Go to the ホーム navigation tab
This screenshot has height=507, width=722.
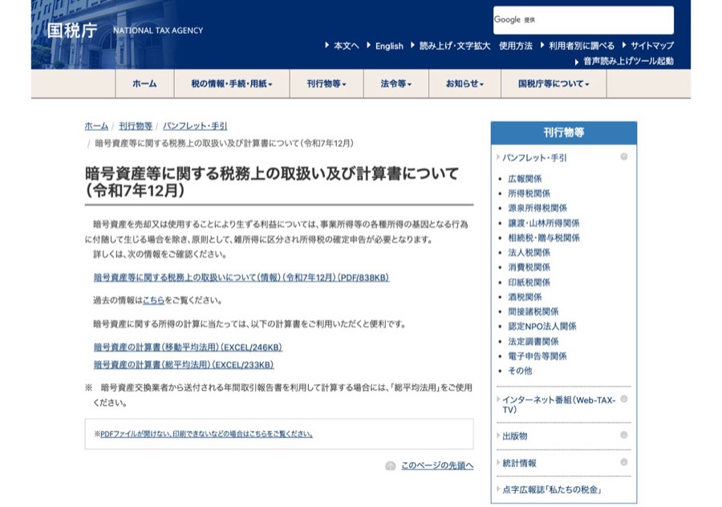coord(144,83)
